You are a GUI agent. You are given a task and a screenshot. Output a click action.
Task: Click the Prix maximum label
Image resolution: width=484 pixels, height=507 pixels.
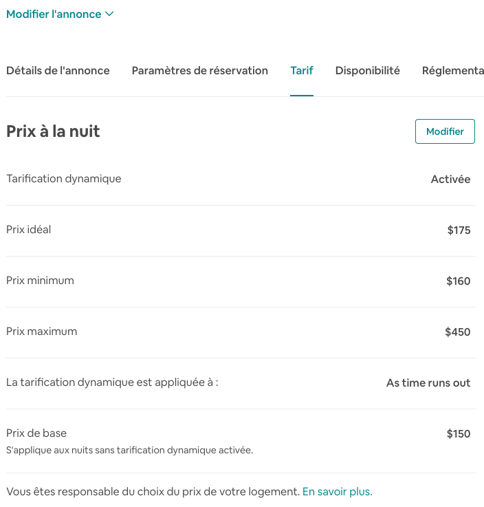pyautogui.click(x=41, y=332)
